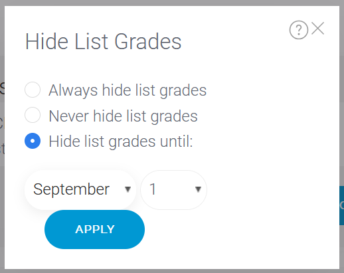Click the 'Hide list grades until:' label text
Image resolution: width=344 pixels, height=273 pixels.
click(x=121, y=141)
